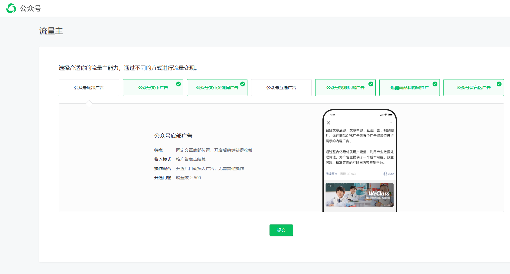Viewport: 510px width, 274px height.
Task: Deselect the checkmark on 公众号留言区广告
Action: click(499, 84)
